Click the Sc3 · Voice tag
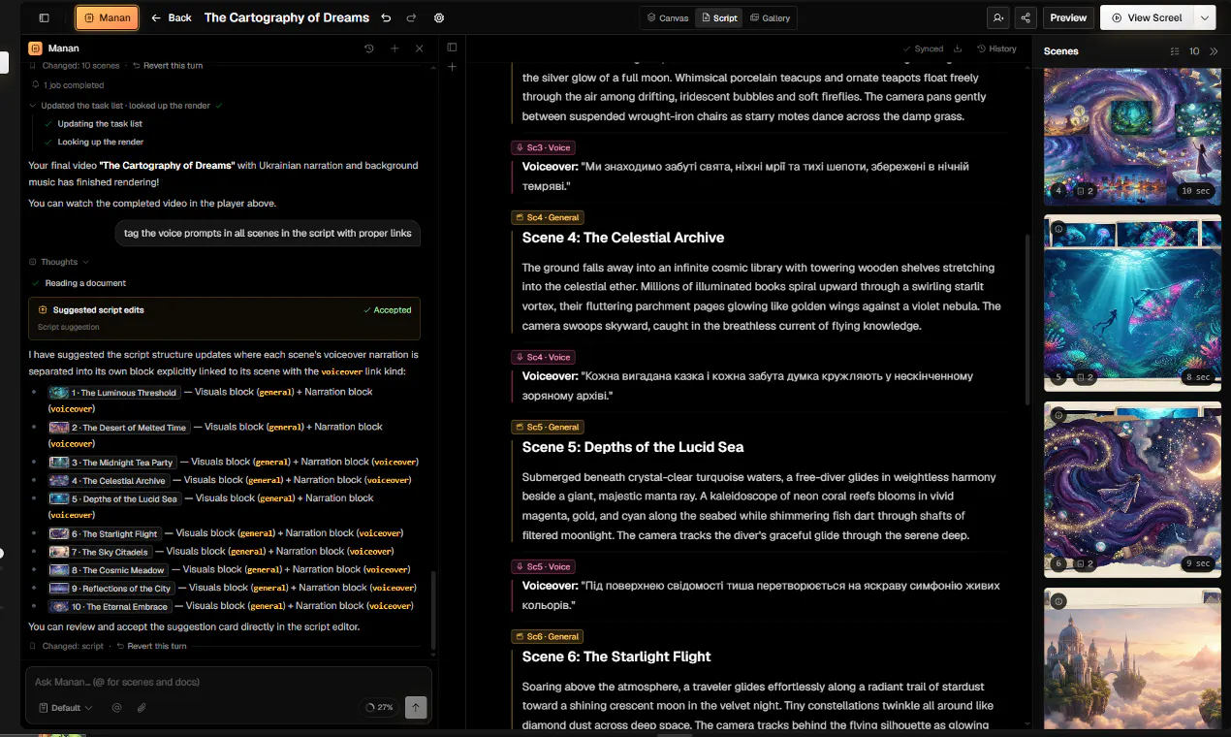Screen dimensions: 1231x737 (543, 147)
